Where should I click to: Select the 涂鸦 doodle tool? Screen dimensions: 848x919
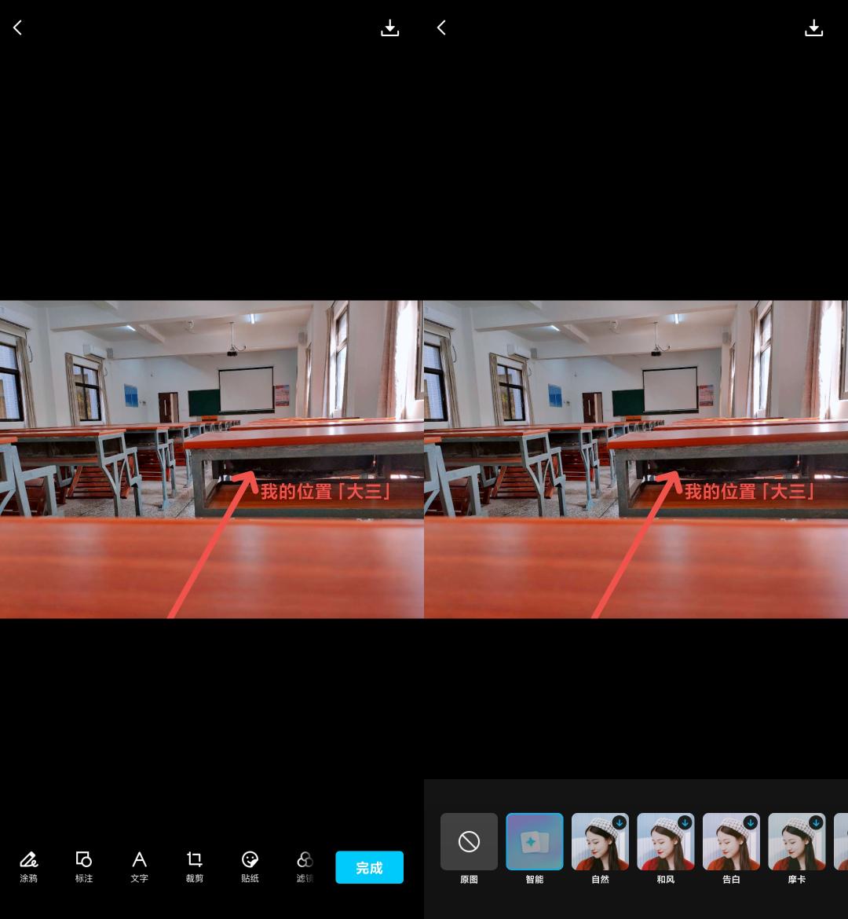29,867
